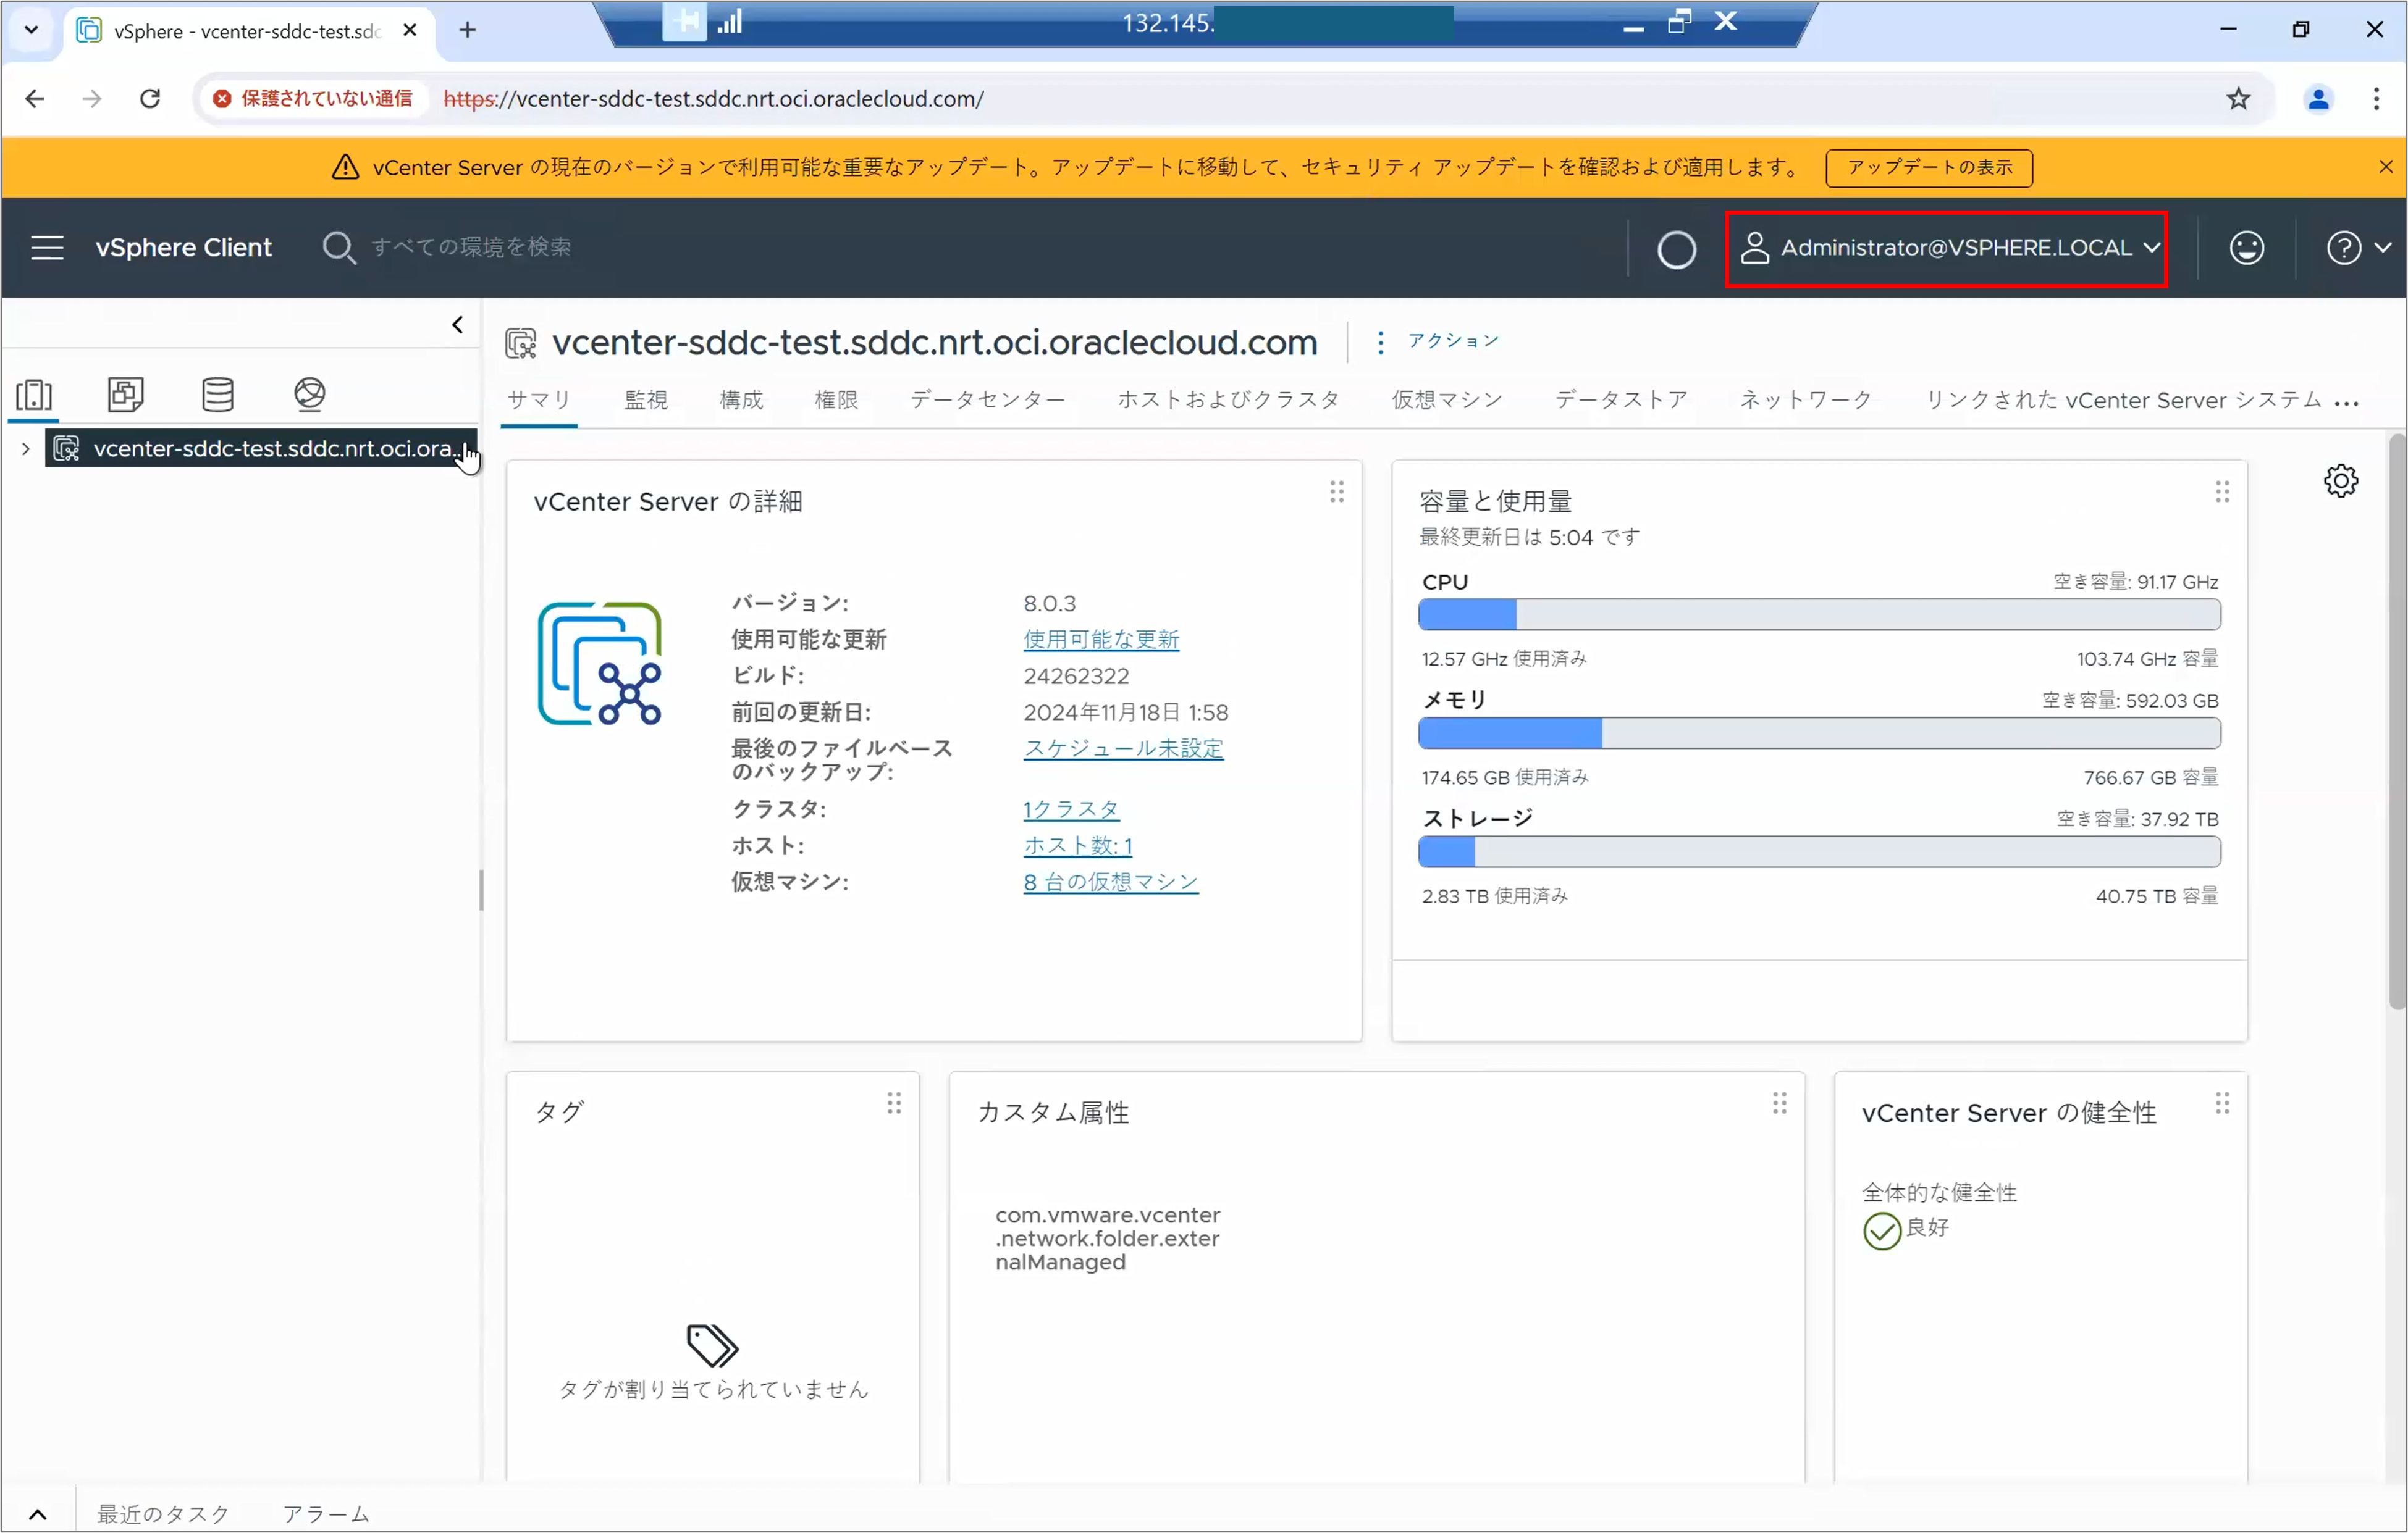
Task: Open the データストア tab
Action: 1621,399
